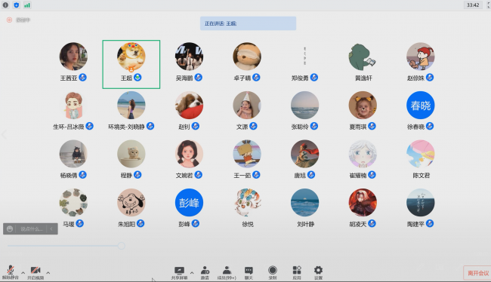Screen dimensions: 491x282
Task: Open the invite (邀请) icon
Action: coord(205,273)
